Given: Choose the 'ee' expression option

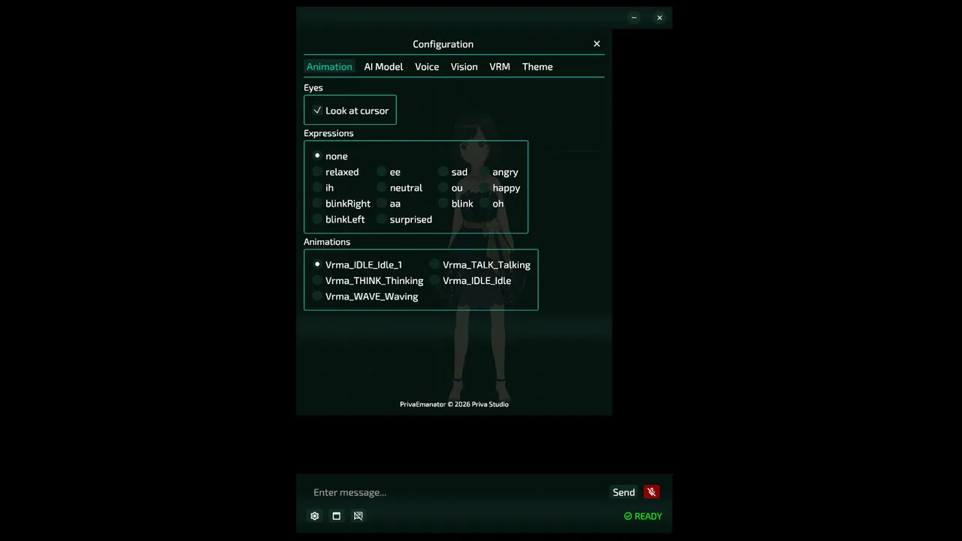Looking at the screenshot, I should coord(382,171).
